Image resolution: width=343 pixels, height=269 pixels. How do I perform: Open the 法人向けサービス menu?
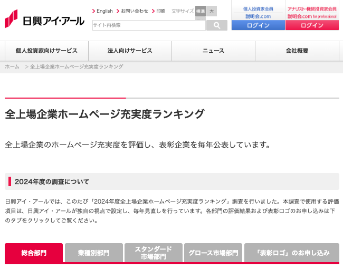click(130, 51)
